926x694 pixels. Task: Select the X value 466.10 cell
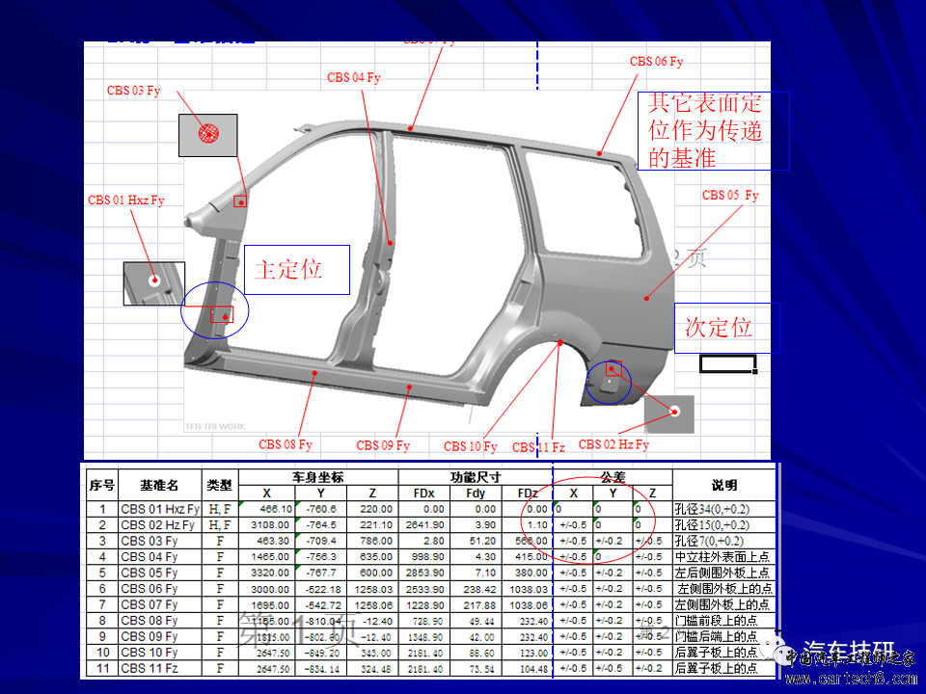(267, 509)
